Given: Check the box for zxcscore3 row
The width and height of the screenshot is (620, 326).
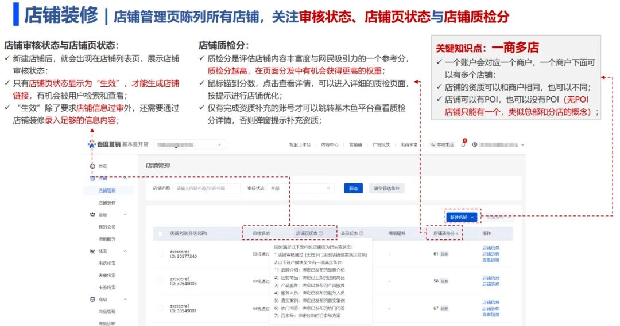Looking at the screenshot, I should click(x=160, y=254).
